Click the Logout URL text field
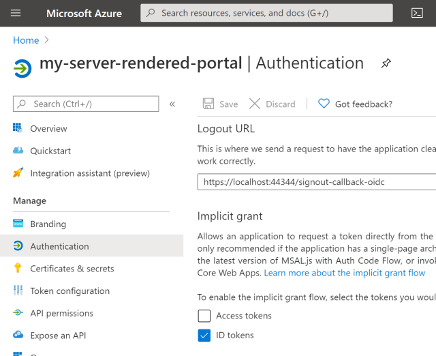 [316, 182]
